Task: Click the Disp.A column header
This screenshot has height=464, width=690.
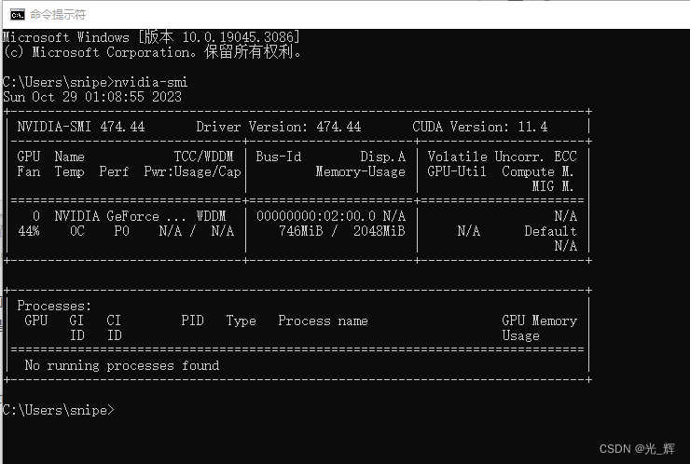Action: (x=383, y=157)
